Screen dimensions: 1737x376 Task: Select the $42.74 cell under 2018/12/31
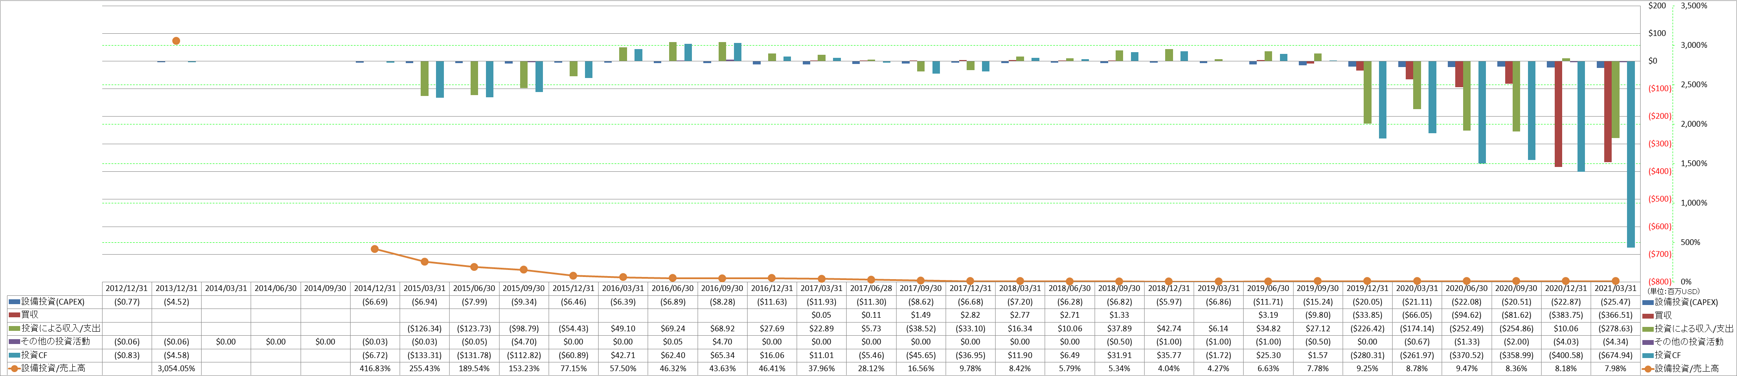click(x=1169, y=329)
